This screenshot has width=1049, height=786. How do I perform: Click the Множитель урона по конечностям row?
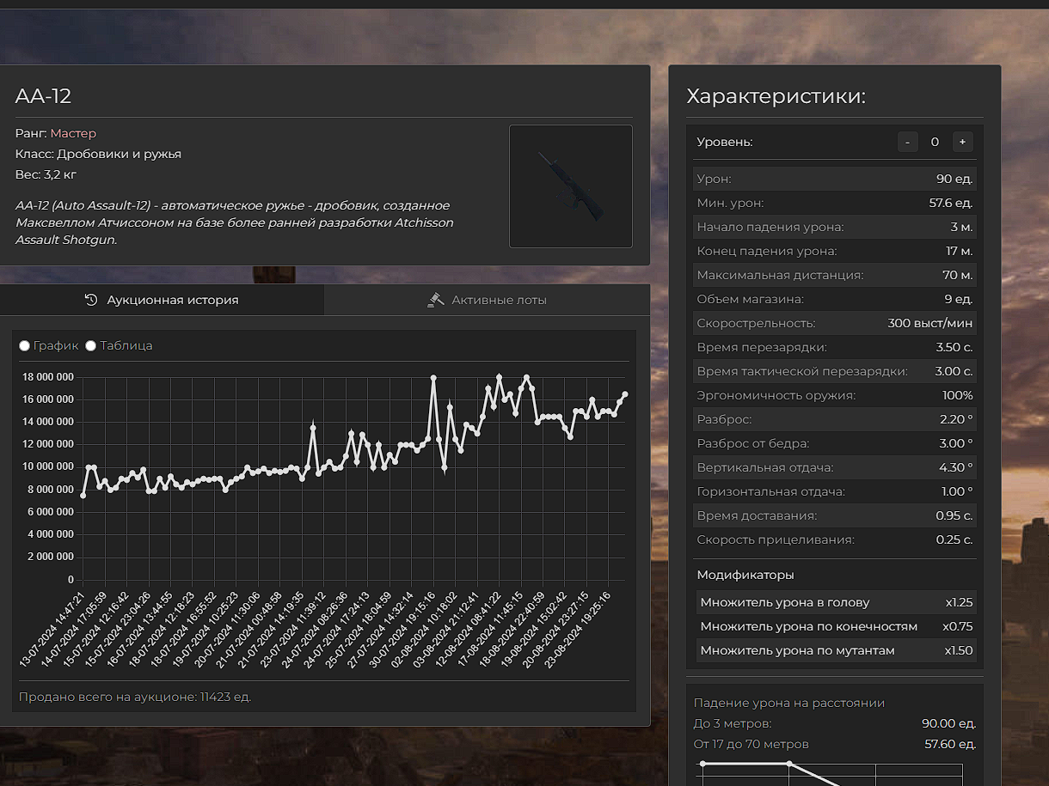[x=837, y=626]
